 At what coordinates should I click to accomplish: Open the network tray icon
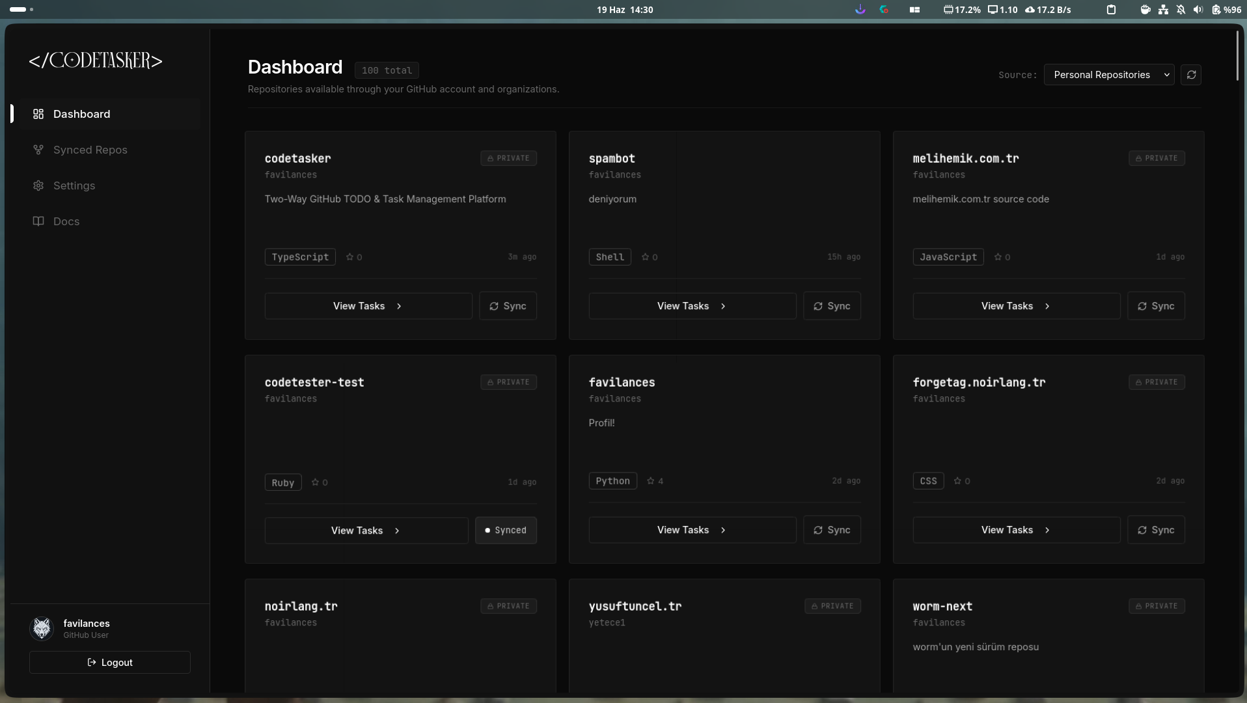[x=1163, y=10]
